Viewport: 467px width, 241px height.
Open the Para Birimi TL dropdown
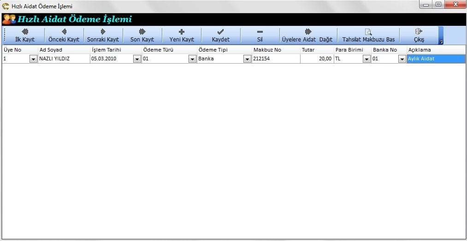pyautogui.click(x=367, y=59)
